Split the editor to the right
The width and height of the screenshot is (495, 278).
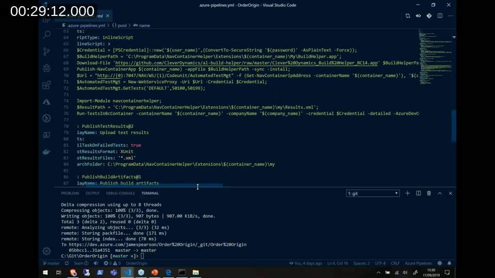[440, 16]
